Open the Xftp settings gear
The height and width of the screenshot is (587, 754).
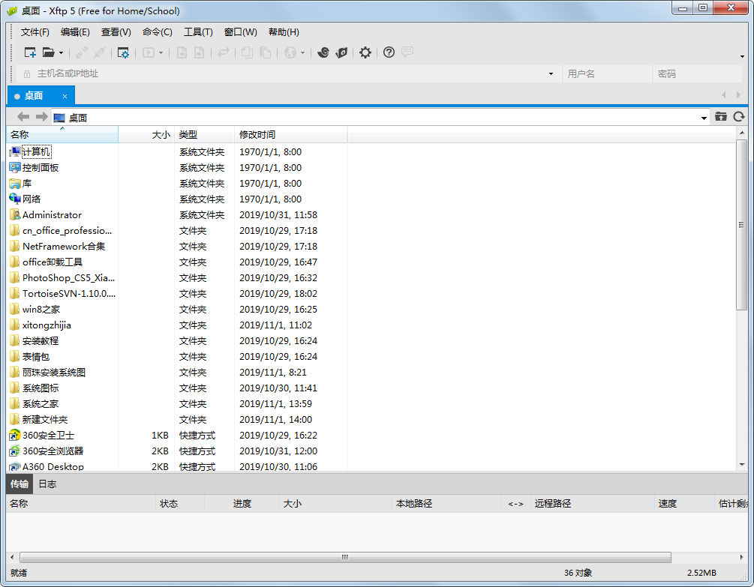pyautogui.click(x=365, y=52)
